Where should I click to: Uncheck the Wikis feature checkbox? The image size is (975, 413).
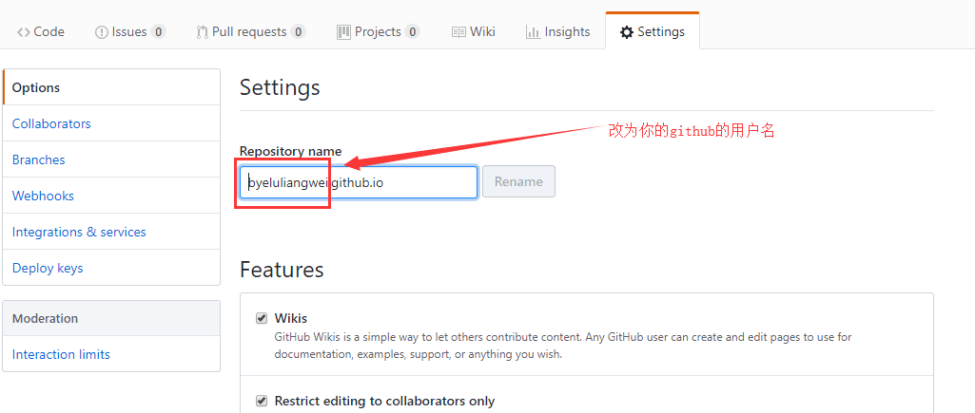(x=262, y=319)
